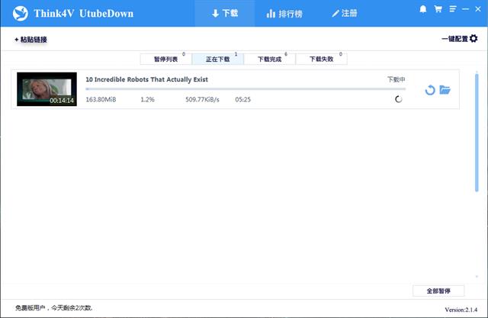This screenshot has width=488, height=318.
Task: Click the 一键配置 gear icon
Action: point(474,38)
